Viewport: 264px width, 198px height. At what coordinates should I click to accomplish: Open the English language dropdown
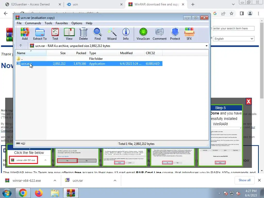[234, 39]
